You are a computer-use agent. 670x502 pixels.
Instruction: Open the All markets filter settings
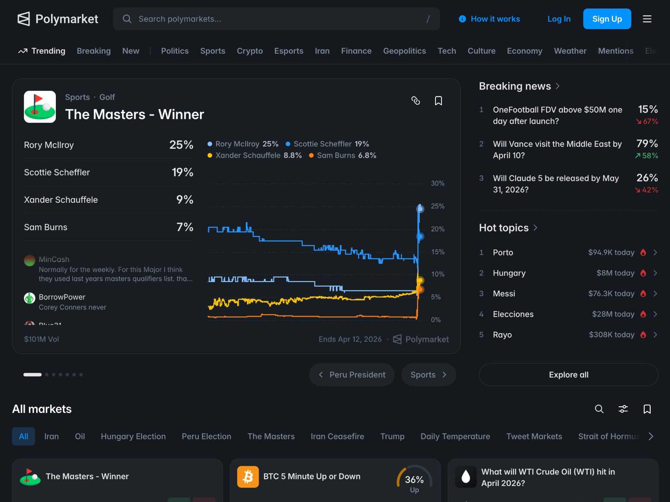tap(623, 409)
